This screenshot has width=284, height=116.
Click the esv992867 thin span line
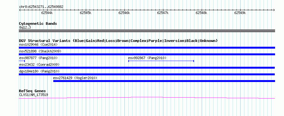click(x=161, y=61)
